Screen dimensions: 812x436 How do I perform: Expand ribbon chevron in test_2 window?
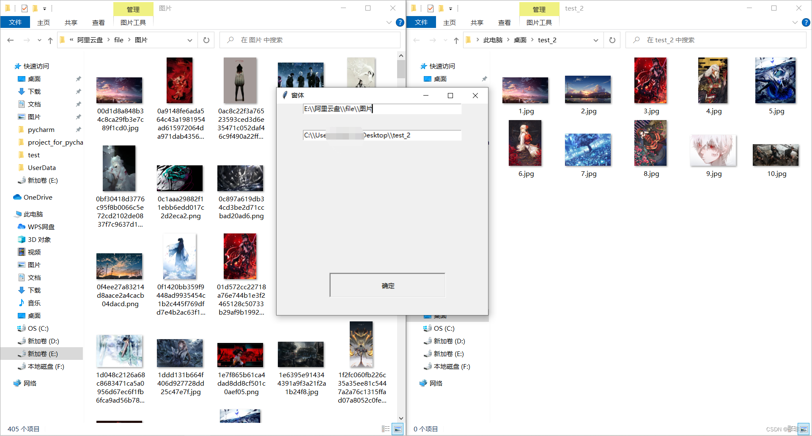795,22
